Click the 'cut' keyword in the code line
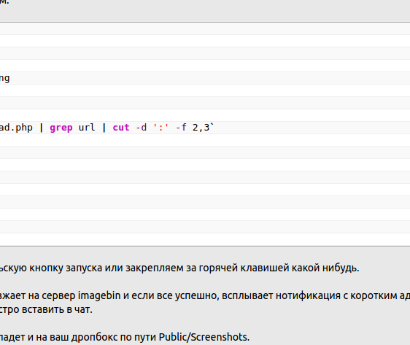This screenshot has width=410, height=345. [x=121, y=128]
